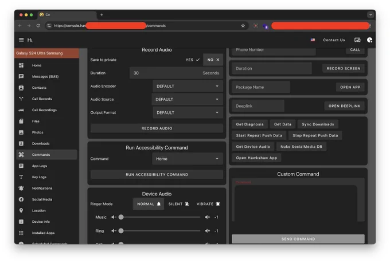Click the Contacts sidebar icon
The height and width of the screenshot is (263, 390).
(x=21, y=88)
